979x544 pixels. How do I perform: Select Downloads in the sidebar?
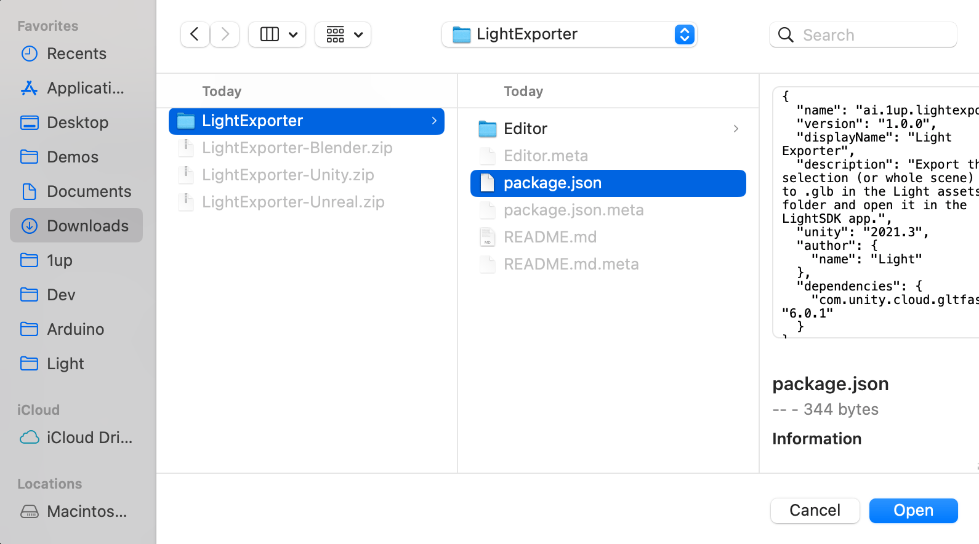point(76,225)
